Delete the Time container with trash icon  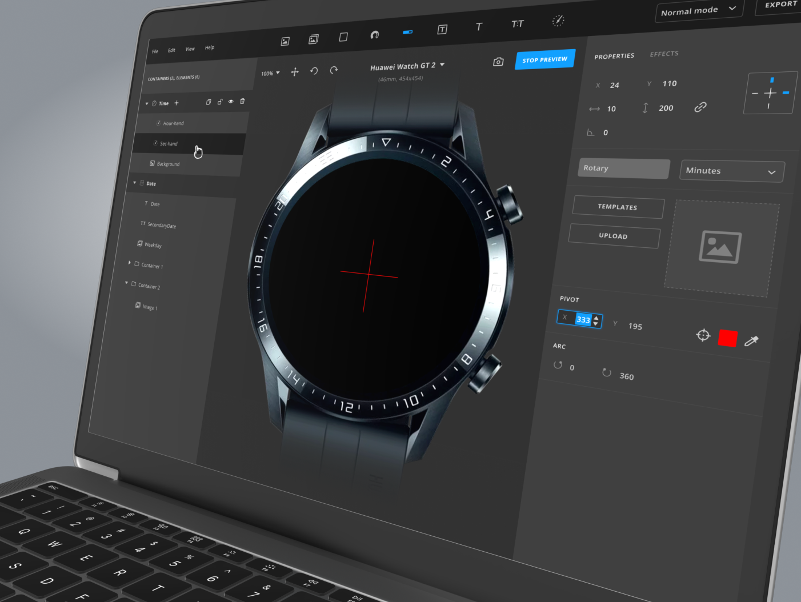[x=242, y=101]
